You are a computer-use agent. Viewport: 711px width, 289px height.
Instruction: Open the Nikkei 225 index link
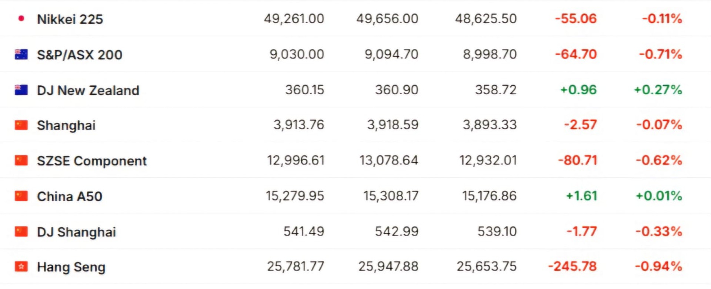[x=70, y=19]
